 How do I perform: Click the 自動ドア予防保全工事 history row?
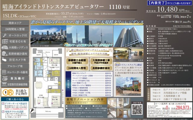tap(169, 99)
